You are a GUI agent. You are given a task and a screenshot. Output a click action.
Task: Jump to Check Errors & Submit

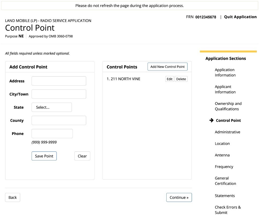pyautogui.click(x=228, y=210)
